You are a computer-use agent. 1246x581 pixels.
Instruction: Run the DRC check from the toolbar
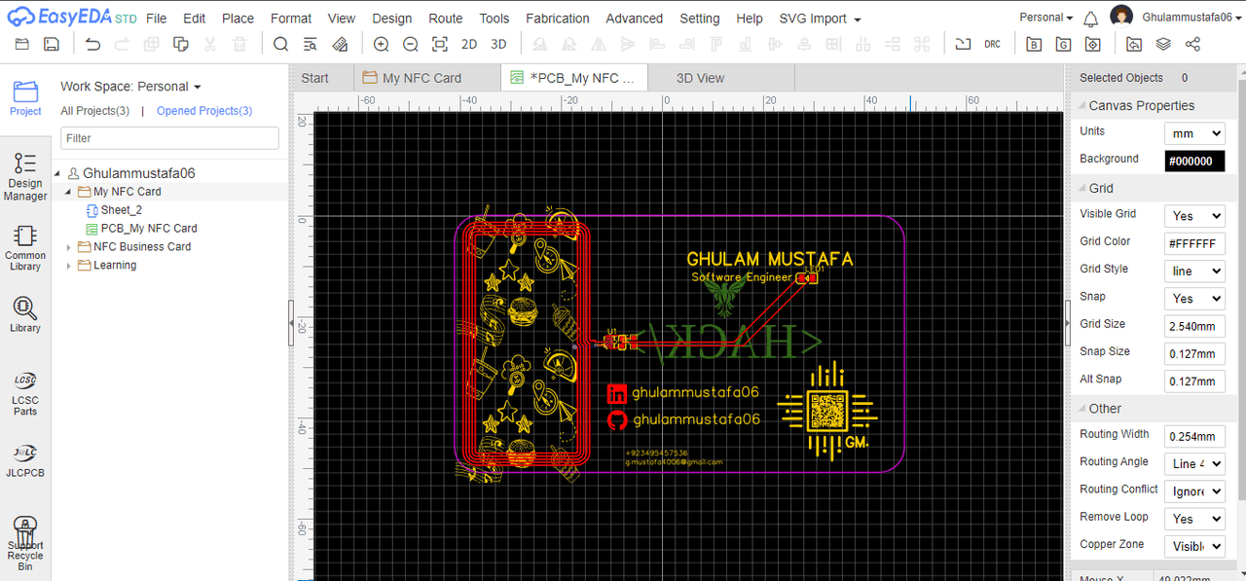[x=992, y=44]
